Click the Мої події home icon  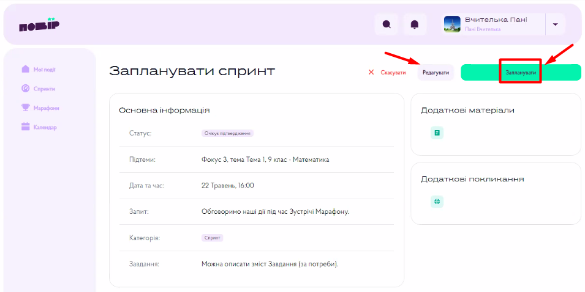click(x=25, y=69)
